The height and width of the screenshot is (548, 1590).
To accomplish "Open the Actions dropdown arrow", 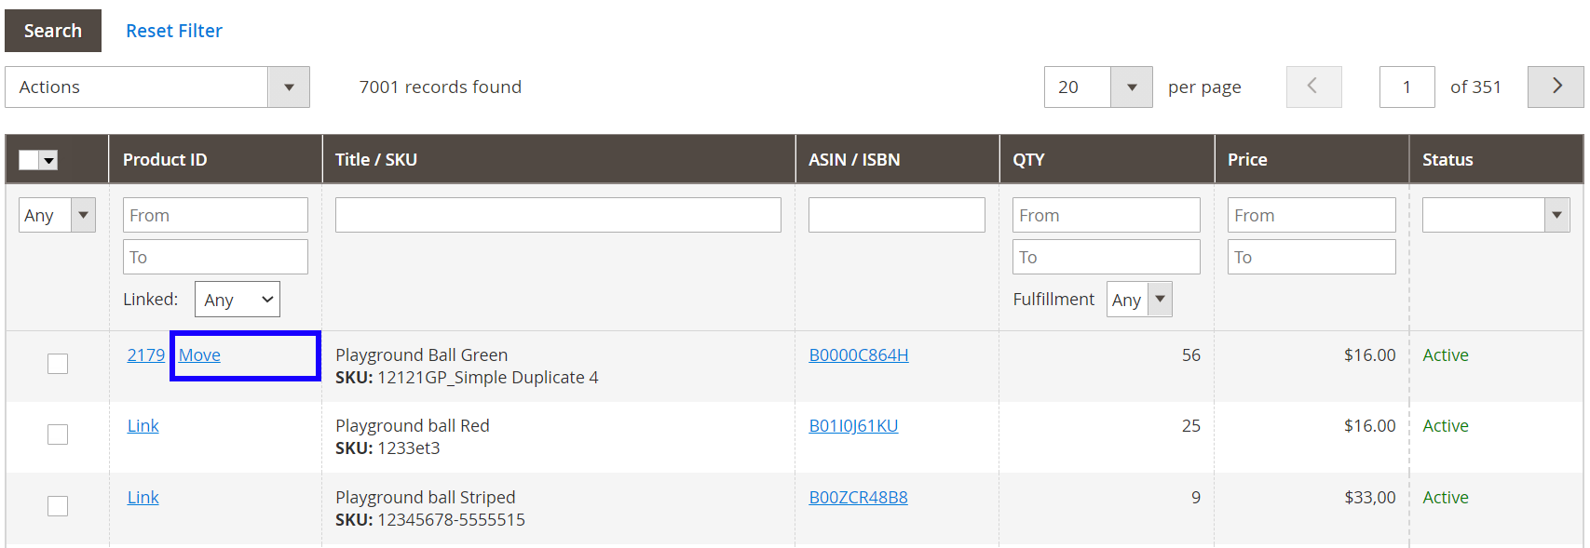I will tap(289, 87).
